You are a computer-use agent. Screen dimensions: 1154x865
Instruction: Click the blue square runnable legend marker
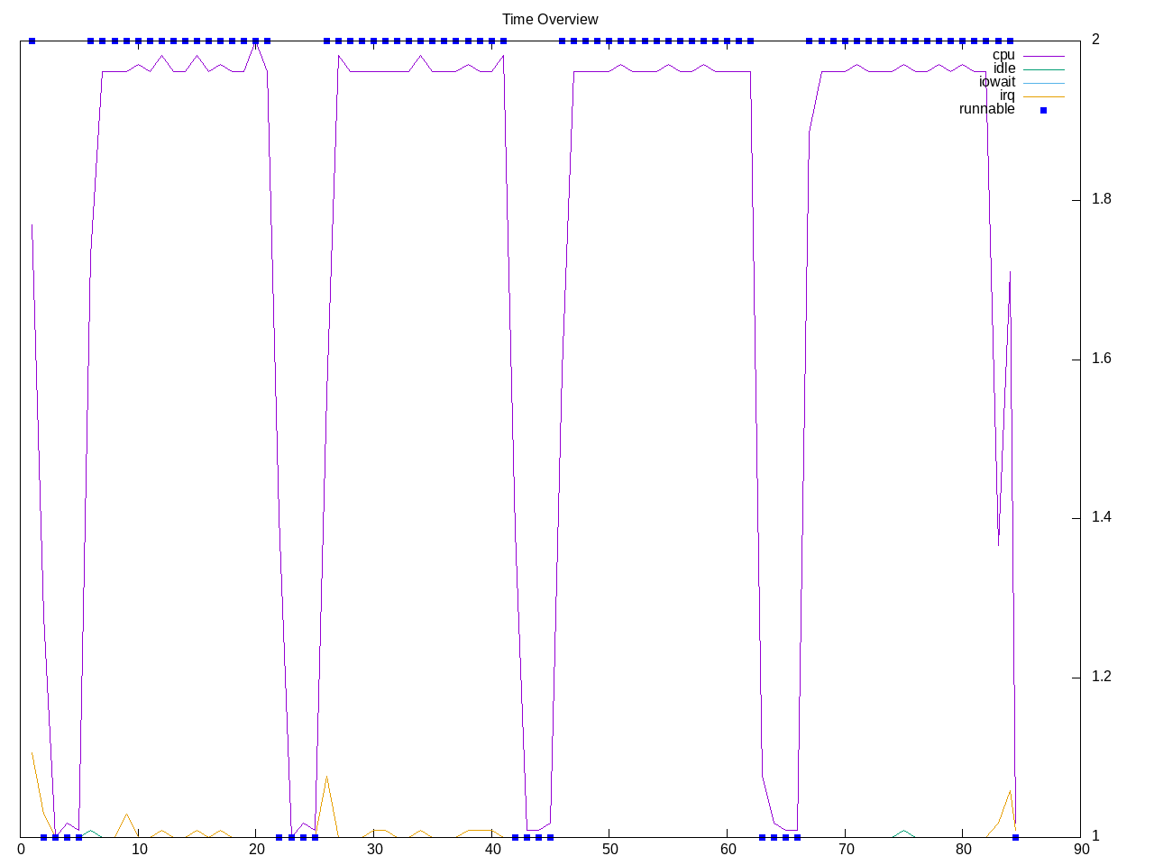1043,110
